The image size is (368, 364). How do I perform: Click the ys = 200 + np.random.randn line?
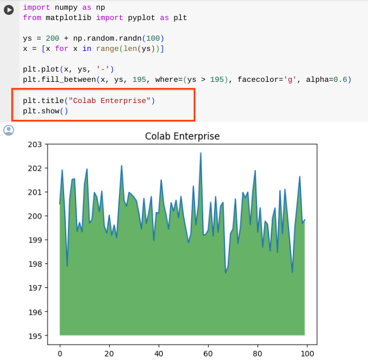click(93, 38)
